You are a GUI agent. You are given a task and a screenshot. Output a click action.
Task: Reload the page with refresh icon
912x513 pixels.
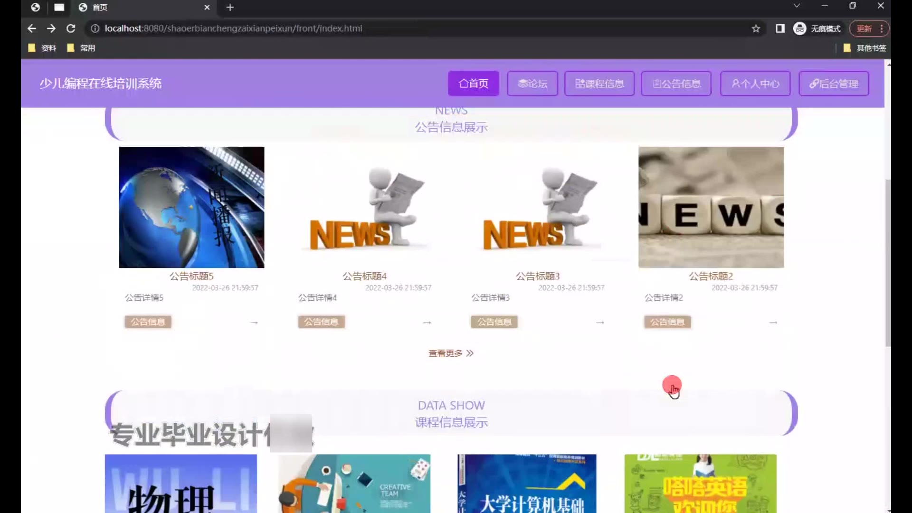71,28
